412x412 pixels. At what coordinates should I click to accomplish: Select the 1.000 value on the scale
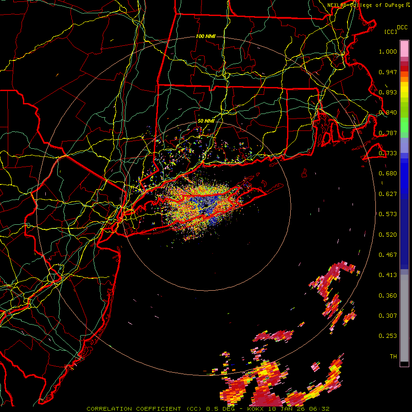point(388,51)
